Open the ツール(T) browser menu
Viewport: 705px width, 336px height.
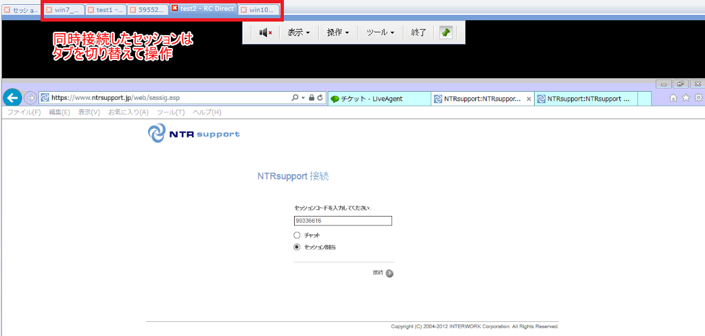pyautogui.click(x=171, y=113)
